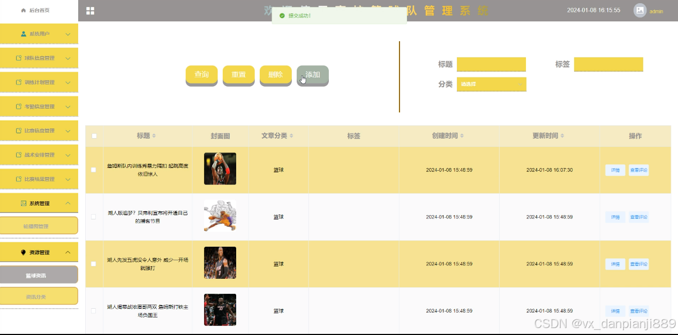Click the bulb icon beside 资源管理
The width and height of the screenshot is (678, 335).
pos(23,252)
